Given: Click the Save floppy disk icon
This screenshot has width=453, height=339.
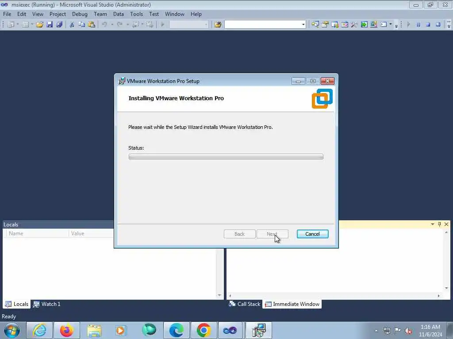Looking at the screenshot, I should tap(50, 25).
